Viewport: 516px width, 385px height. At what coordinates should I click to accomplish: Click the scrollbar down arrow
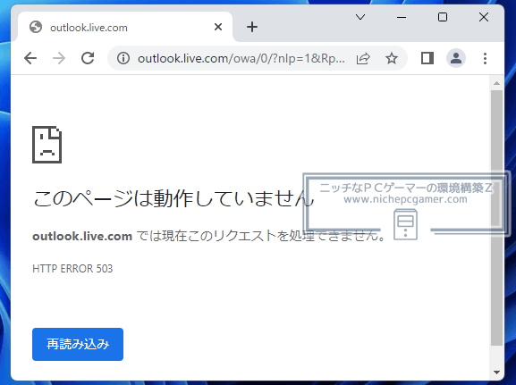point(496,372)
